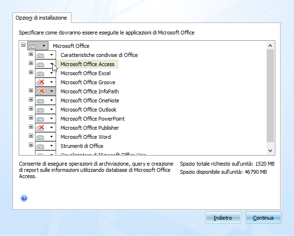
Task: Expand the Microsoft Office Word node
Action: (31, 135)
